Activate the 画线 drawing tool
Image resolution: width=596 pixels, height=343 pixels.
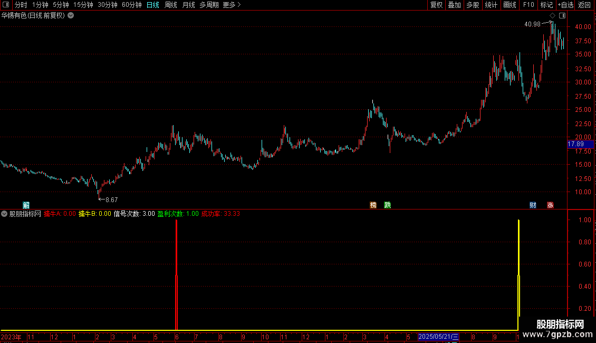click(510, 5)
